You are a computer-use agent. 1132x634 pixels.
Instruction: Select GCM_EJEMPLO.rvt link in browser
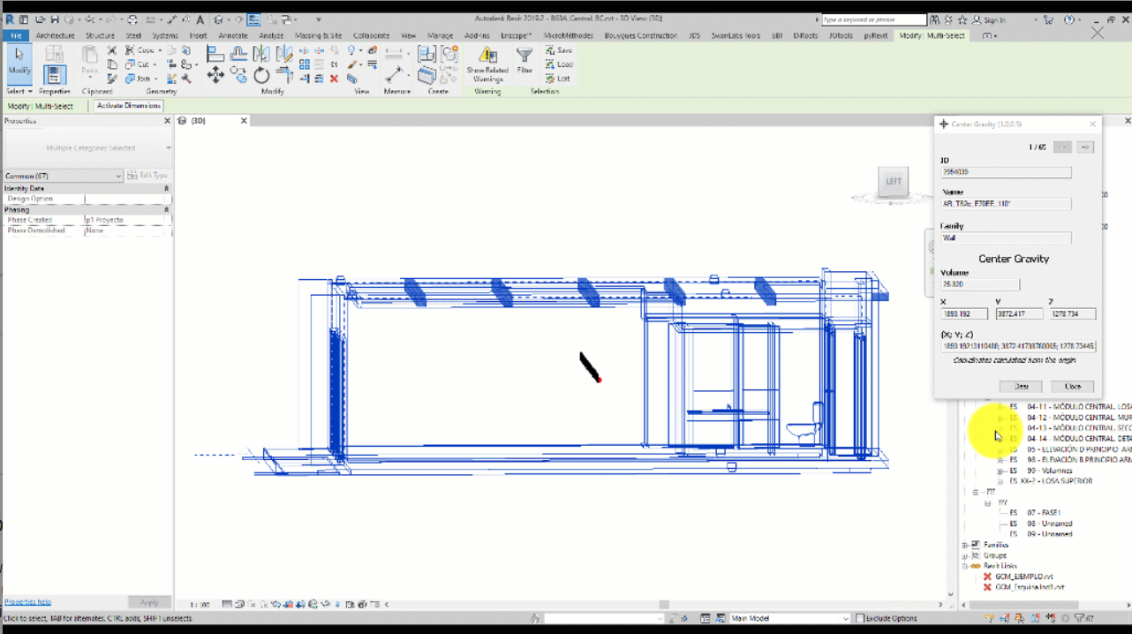(1024, 577)
